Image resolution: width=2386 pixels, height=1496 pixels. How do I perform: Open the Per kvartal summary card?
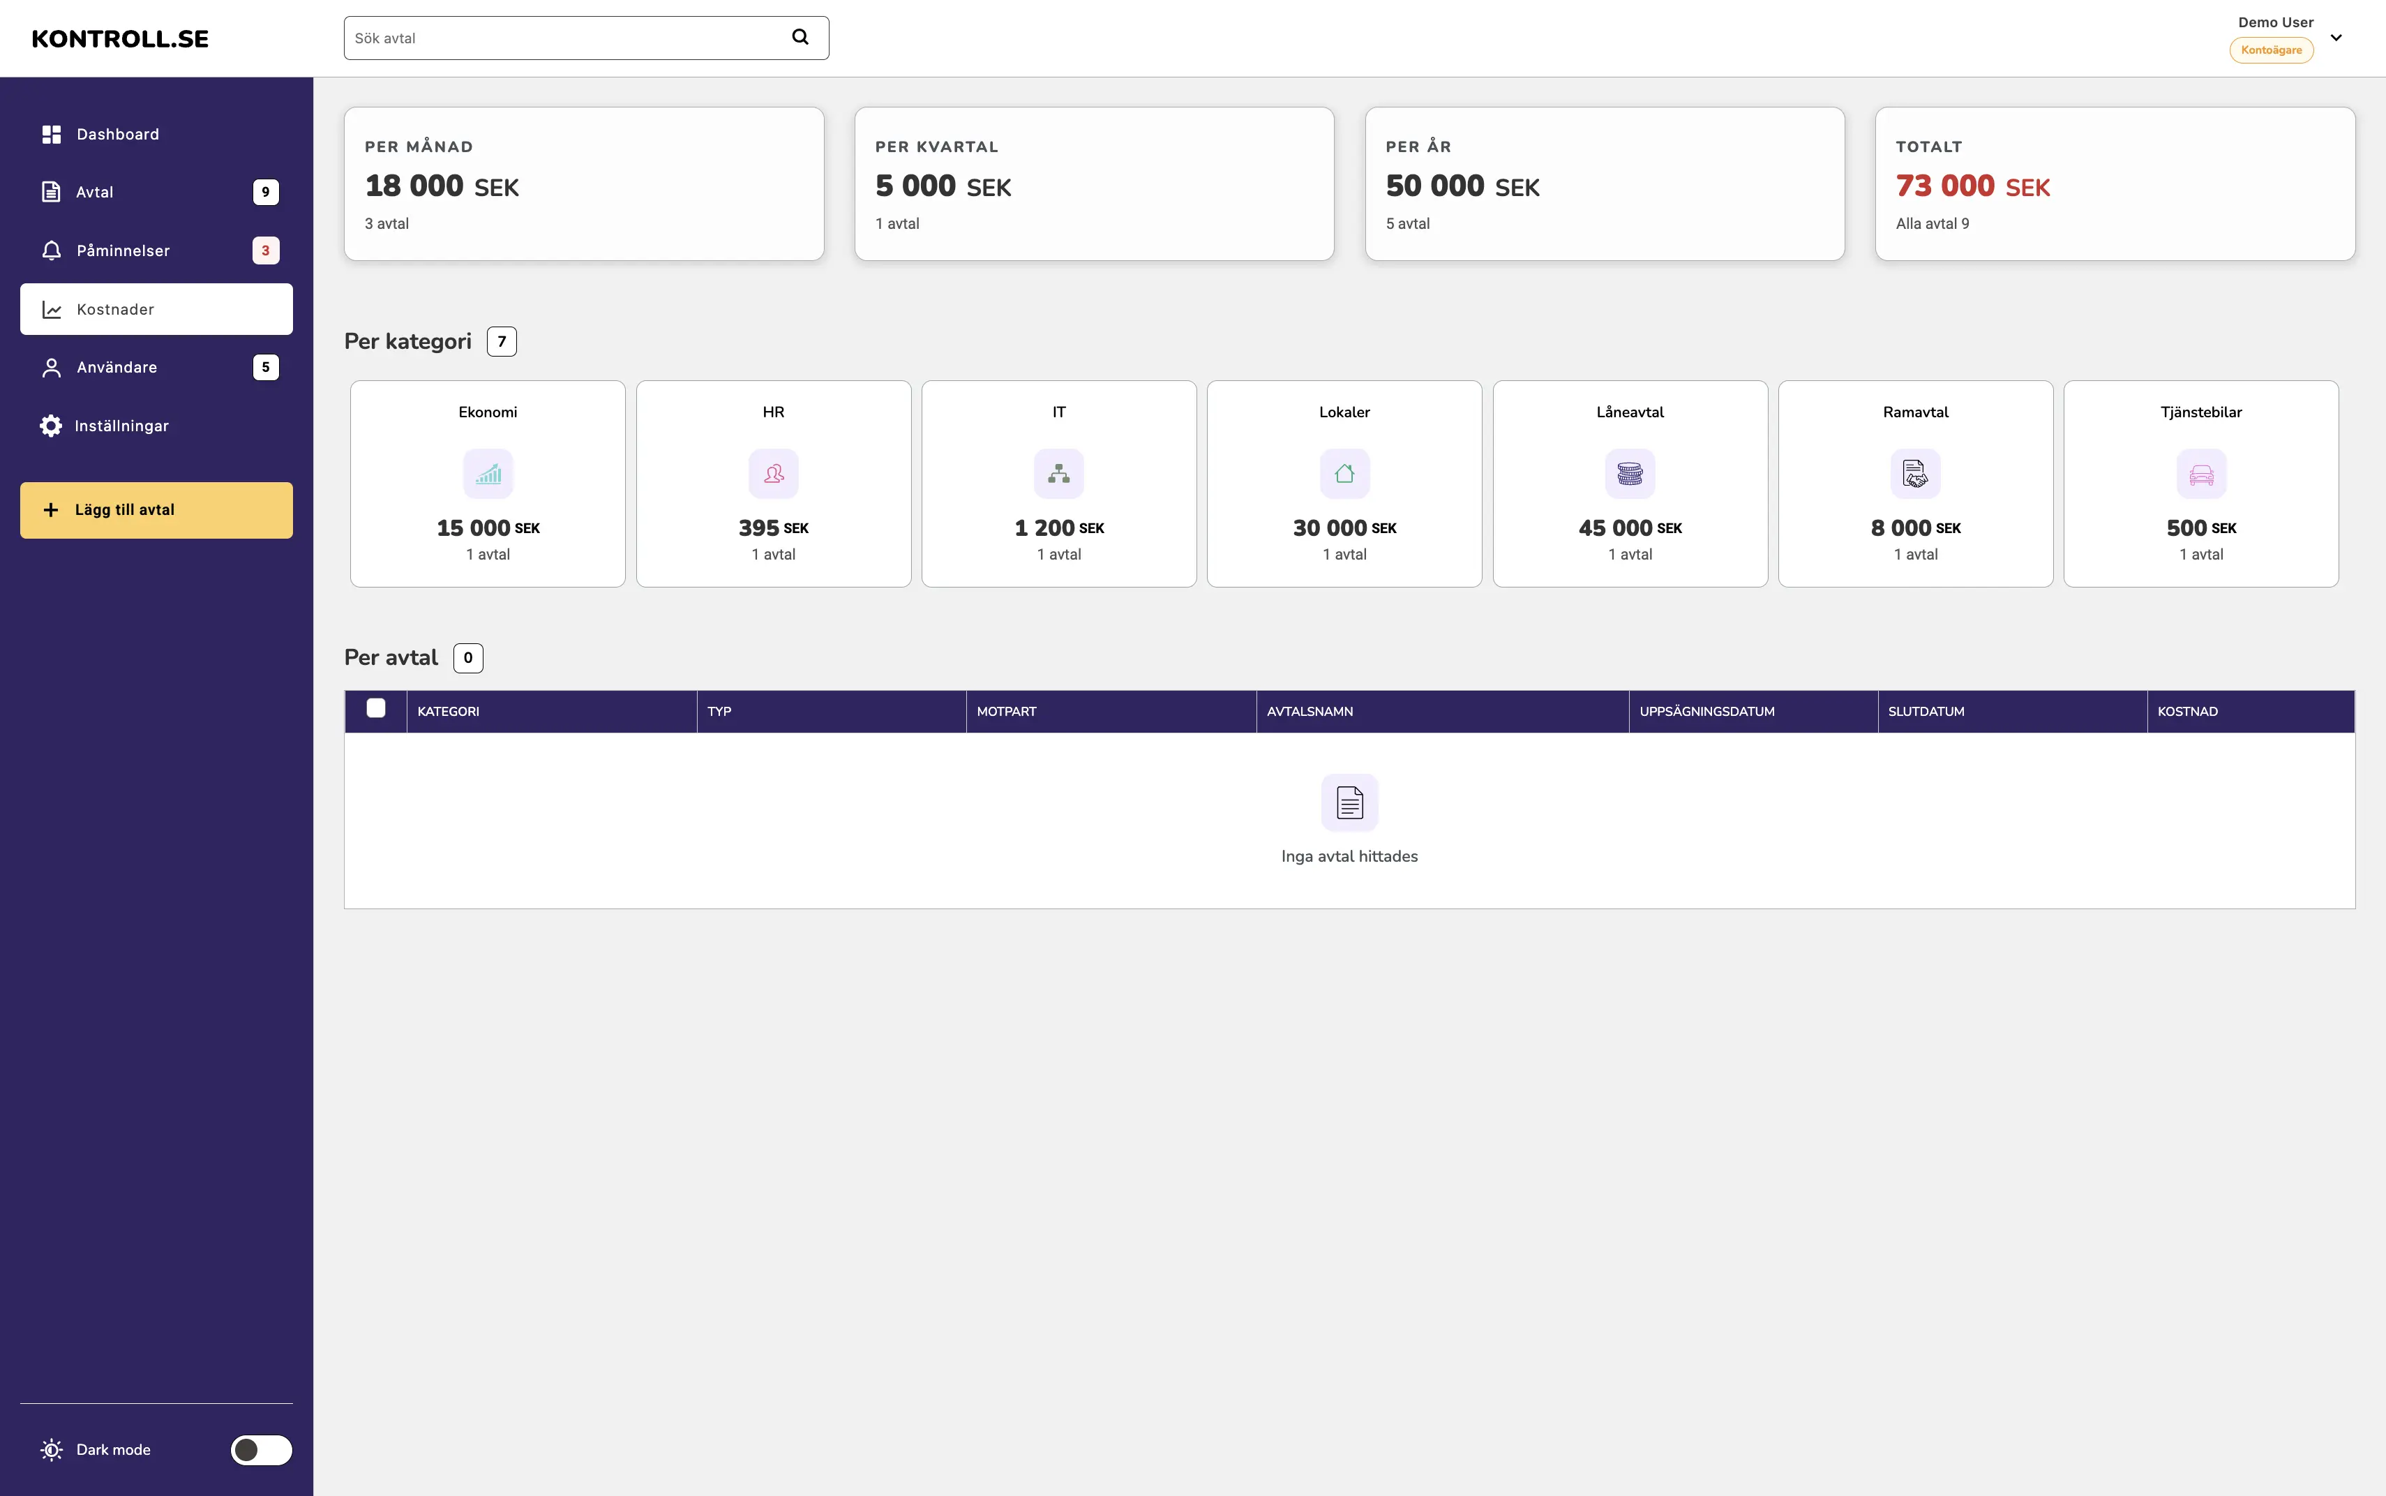[1094, 184]
